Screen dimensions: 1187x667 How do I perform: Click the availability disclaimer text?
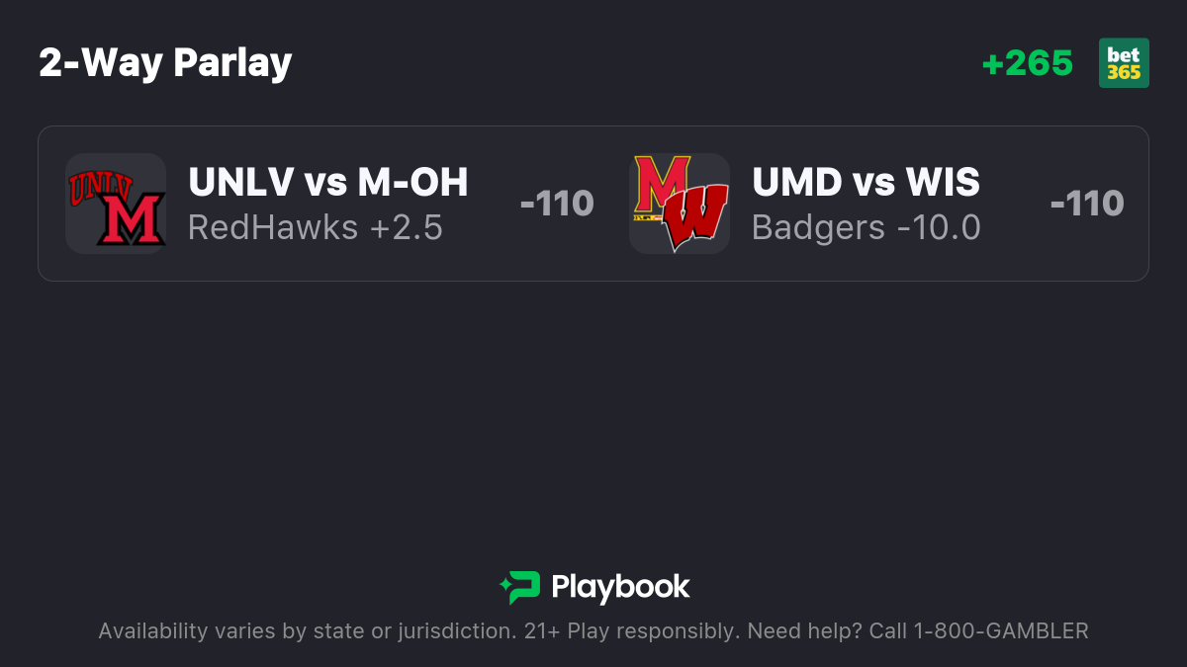(593, 631)
